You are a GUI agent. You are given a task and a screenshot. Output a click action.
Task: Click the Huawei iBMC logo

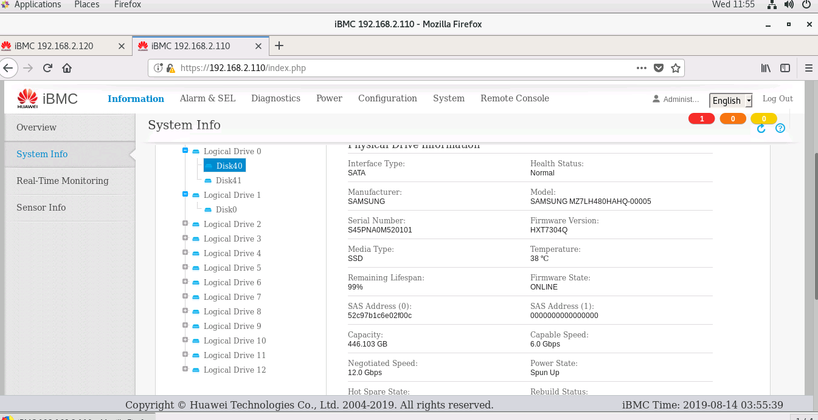pyautogui.click(x=47, y=98)
